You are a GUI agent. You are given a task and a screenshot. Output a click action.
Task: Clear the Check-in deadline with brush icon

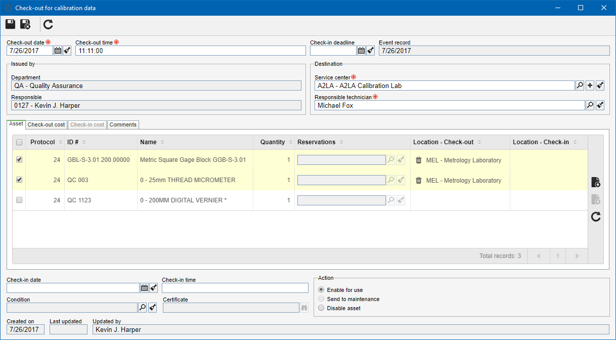pos(371,51)
